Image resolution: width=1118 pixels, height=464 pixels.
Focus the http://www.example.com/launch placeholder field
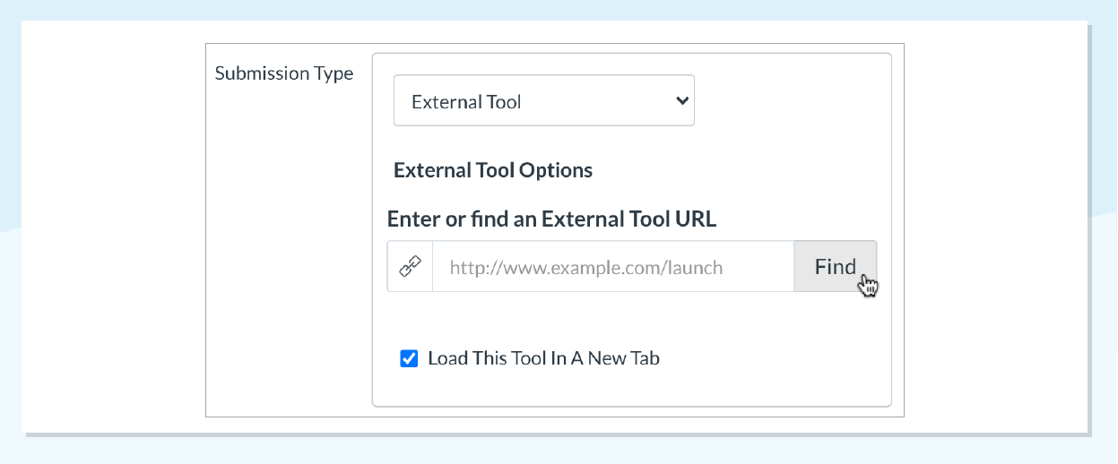613,266
